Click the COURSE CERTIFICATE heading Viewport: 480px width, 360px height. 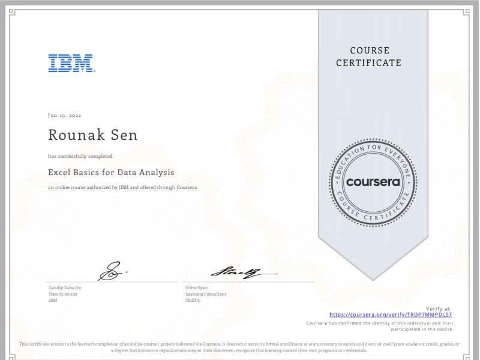click(369, 56)
